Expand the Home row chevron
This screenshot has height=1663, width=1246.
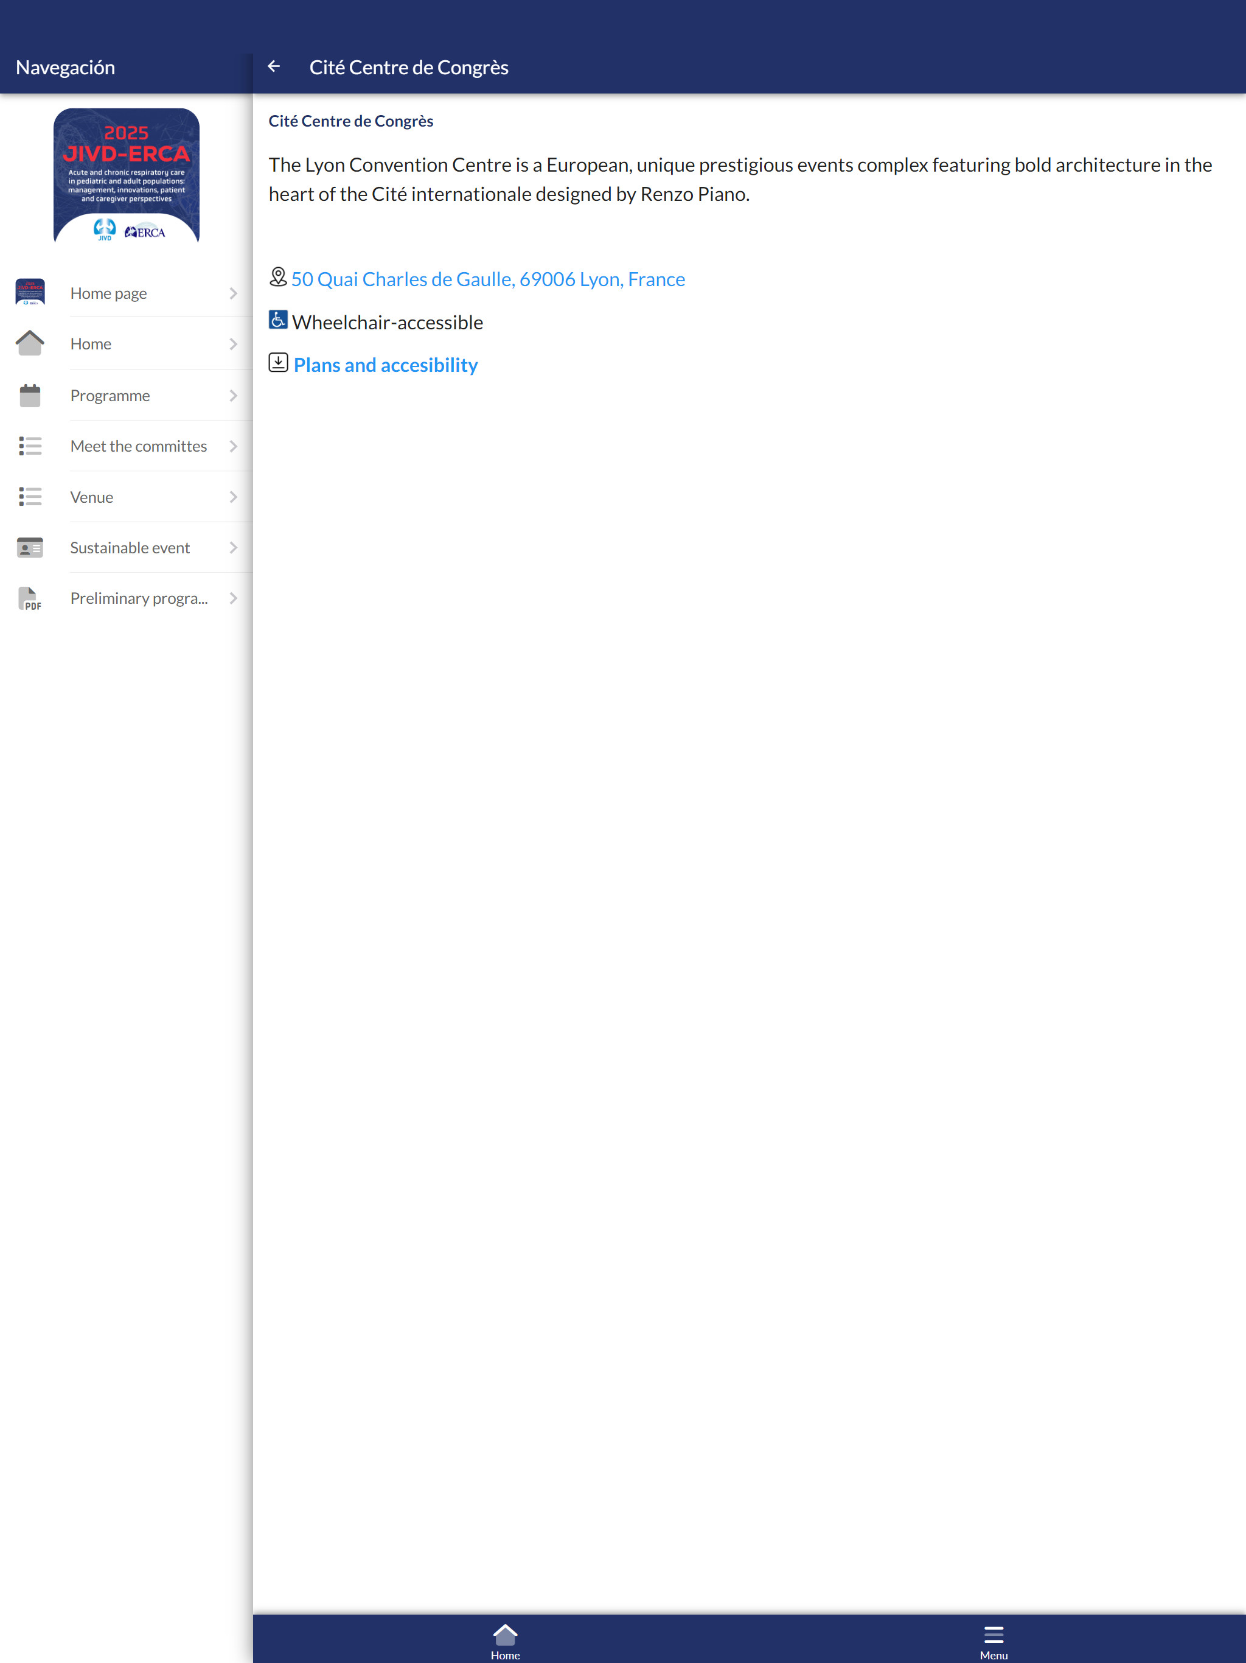click(233, 343)
